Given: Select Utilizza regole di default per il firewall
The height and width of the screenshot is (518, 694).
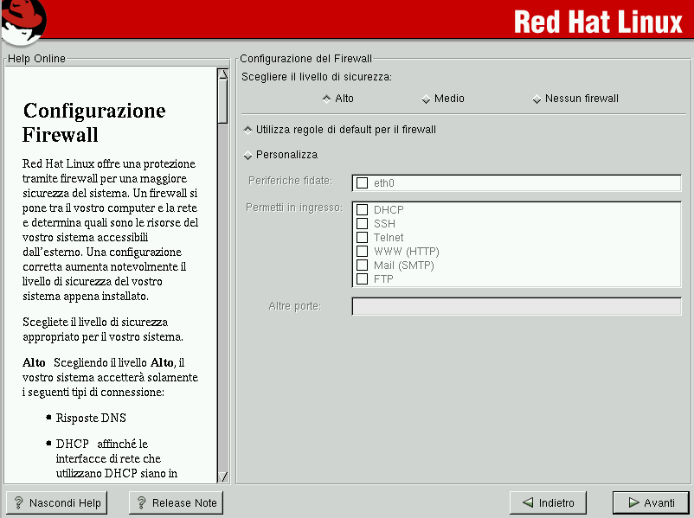Looking at the screenshot, I should point(248,130).
